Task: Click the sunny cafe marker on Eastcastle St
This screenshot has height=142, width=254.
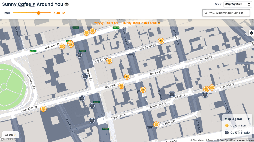Action: tap(212, 87)
